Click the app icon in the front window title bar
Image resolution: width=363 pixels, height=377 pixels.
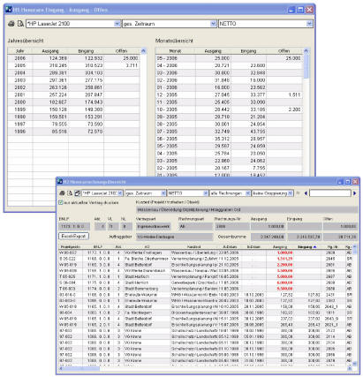coord(60,182)
